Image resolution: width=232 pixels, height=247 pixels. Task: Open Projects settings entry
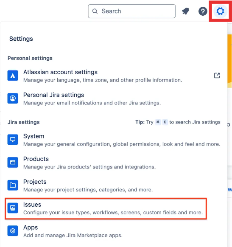[x=114, y=185]
